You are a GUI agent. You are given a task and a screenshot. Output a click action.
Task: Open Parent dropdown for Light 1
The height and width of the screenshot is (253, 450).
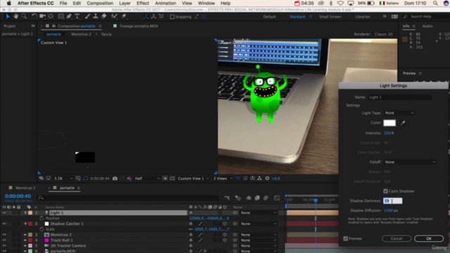pos(259,213)
